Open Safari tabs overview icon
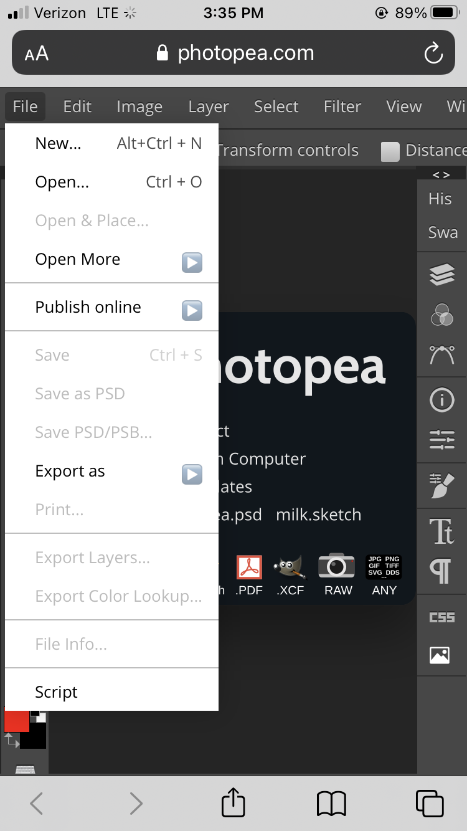The width and height of the screenshot is (467, 831). point(430,803)
